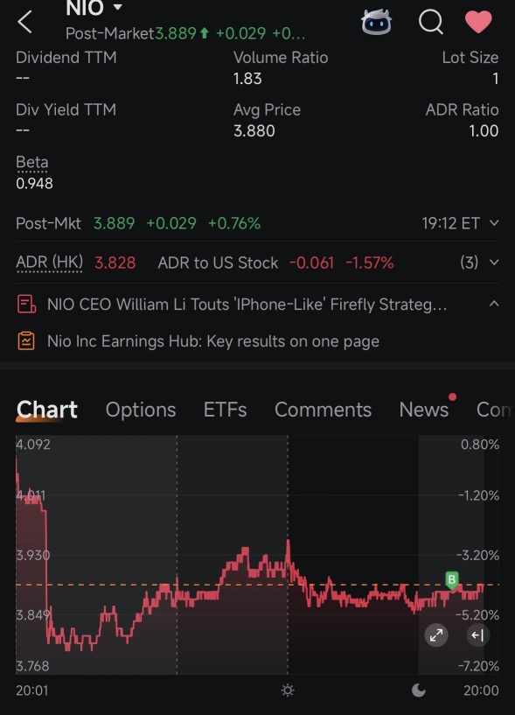Tap the back arrow icon

(x=24, y=22)
